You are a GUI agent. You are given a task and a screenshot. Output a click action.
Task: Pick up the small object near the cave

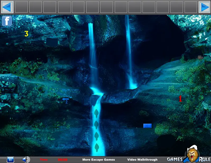[200, 57]
